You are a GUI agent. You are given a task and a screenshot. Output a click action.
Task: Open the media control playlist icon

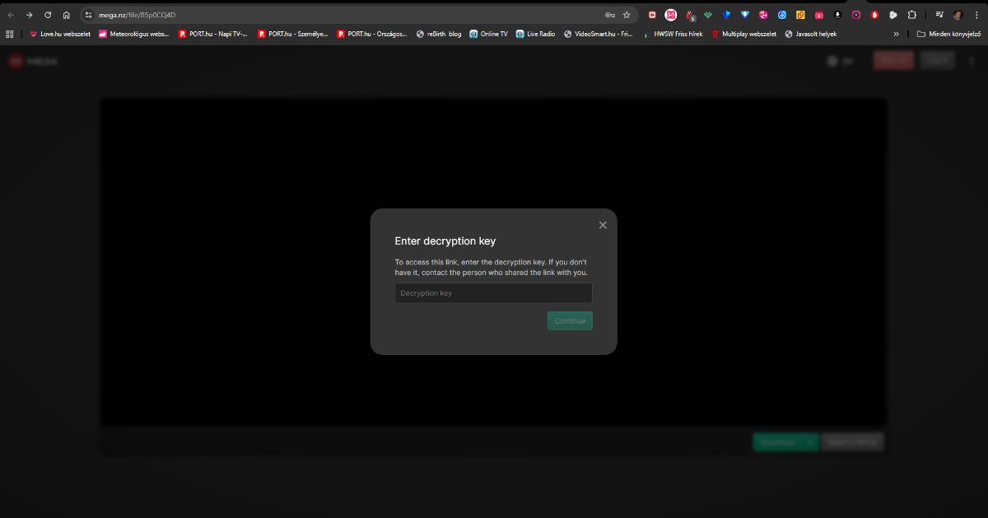tap(939, 15)
